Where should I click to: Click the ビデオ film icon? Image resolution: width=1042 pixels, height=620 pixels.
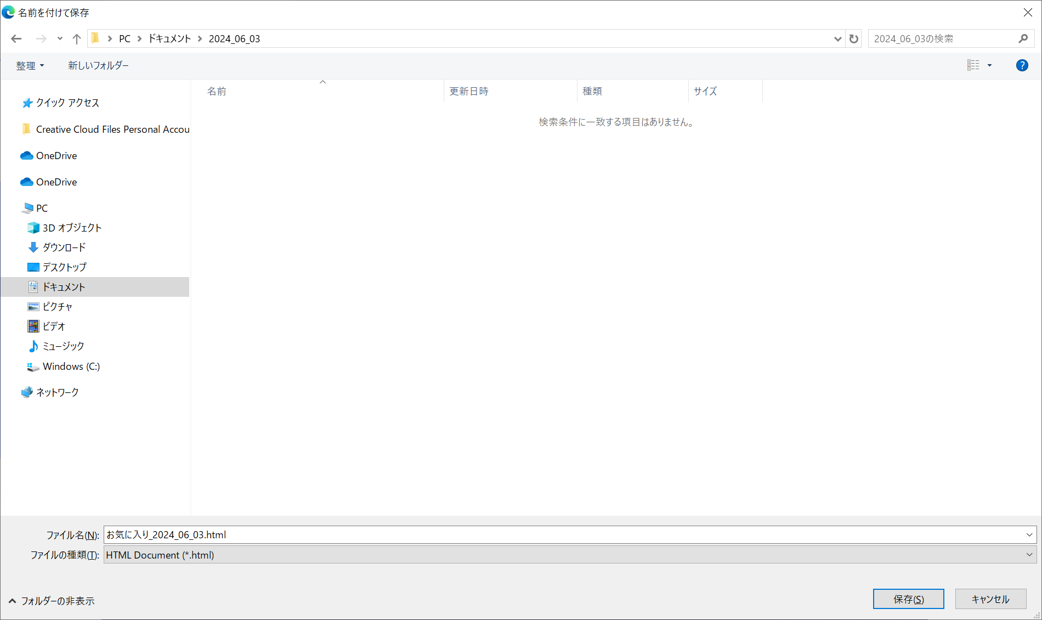point(33,326)
